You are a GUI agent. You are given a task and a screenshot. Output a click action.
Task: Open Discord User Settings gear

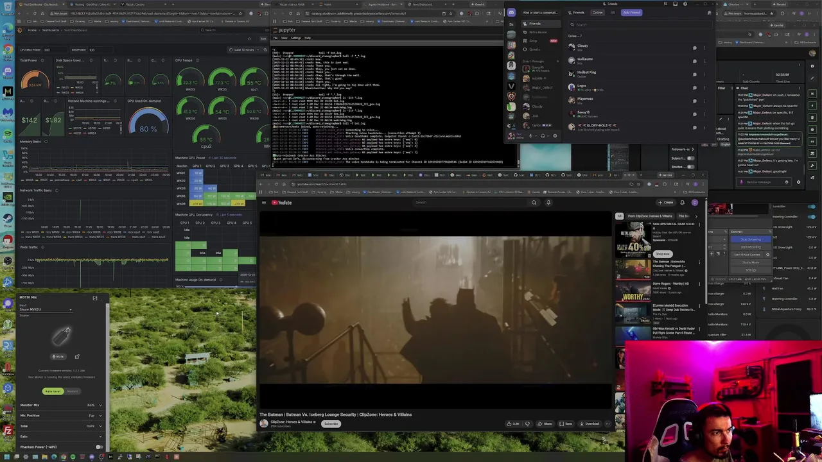[x=555, y=135]
